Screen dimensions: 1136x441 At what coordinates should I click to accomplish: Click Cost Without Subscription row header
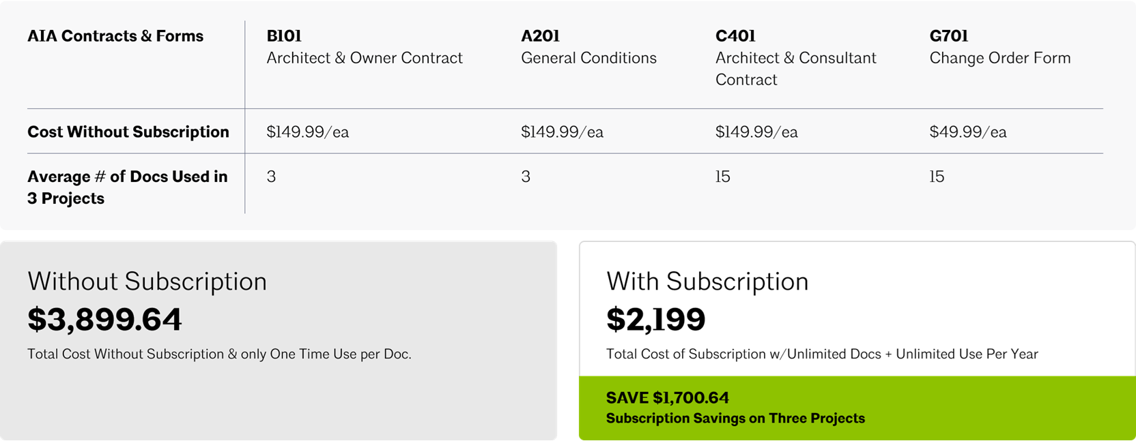[128, 132]
